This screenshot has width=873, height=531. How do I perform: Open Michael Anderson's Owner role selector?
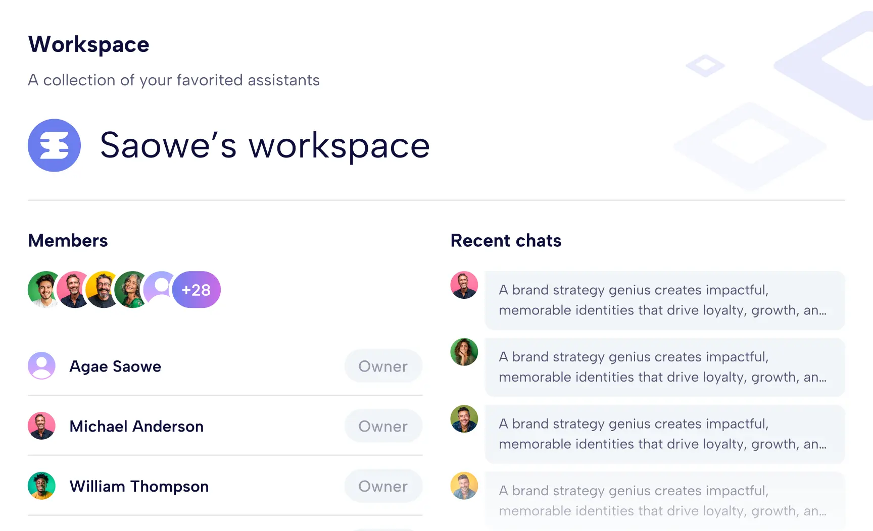coord(383,426)
